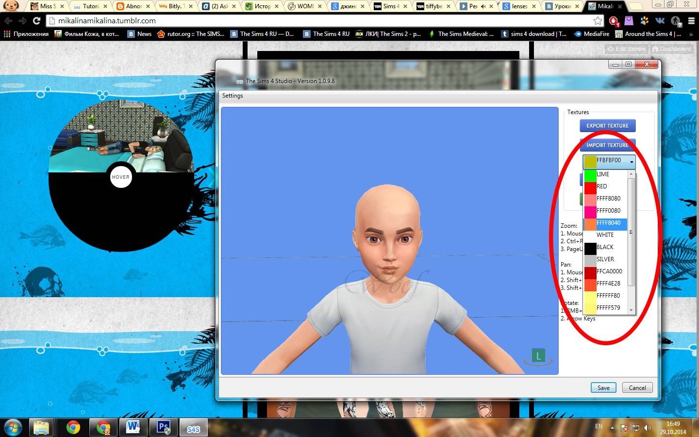The image size is (699, 437).
Task: Bookmark this page with the star icon
Action: coord(598,21)
